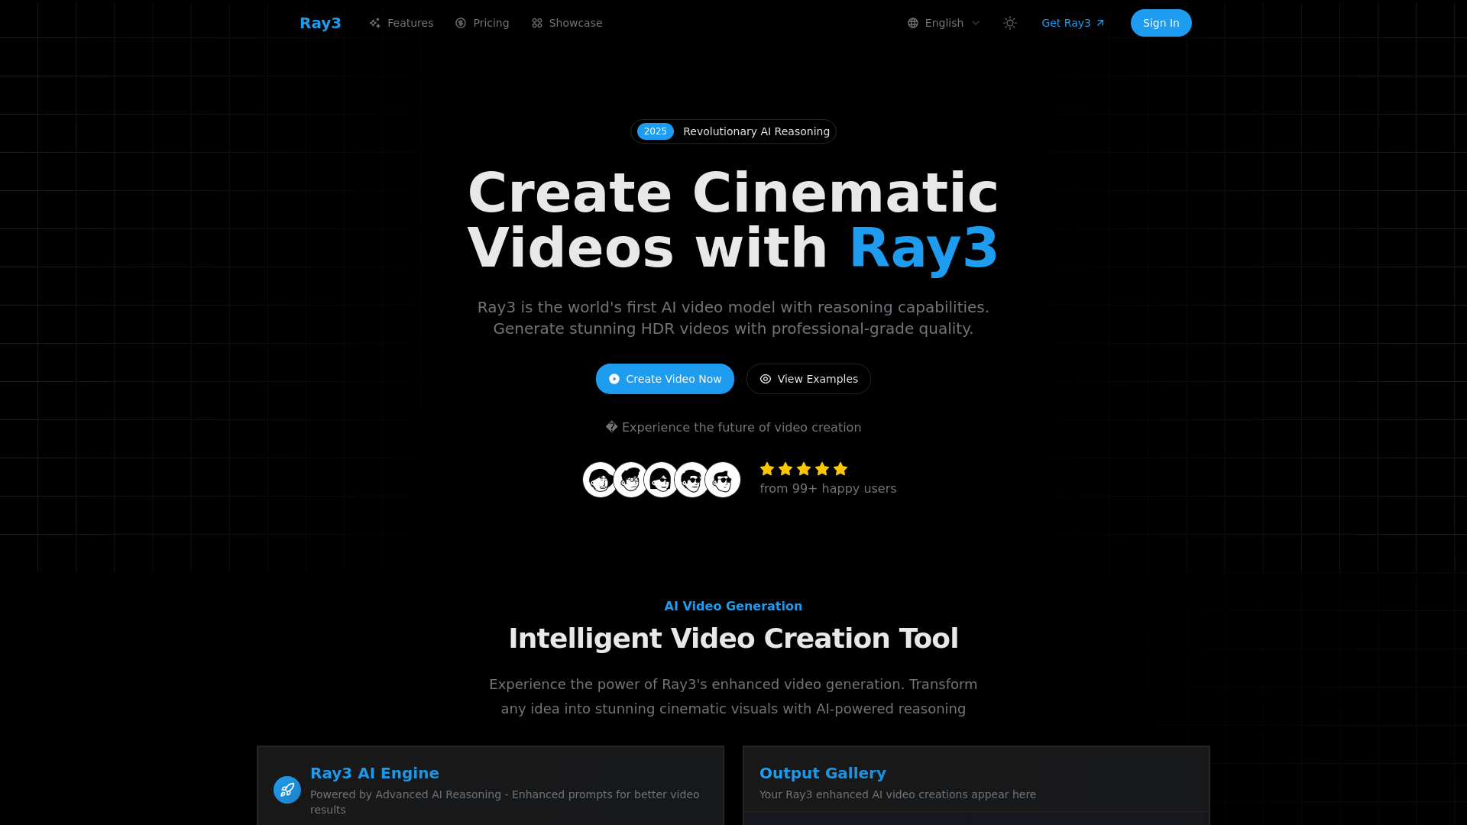The width and height of the screenshot is (1467, 825).
Task: Expand the English language dropdown chevron
Action: [976, 23]
